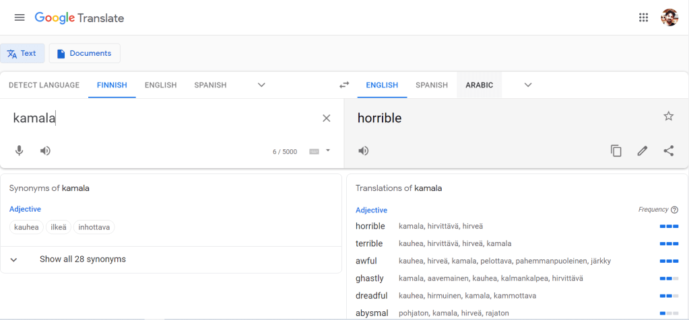This screenshot has width=689, height=320.
Task: Click the pencil suggest-an-edit icon
Action: pos(643,151)
